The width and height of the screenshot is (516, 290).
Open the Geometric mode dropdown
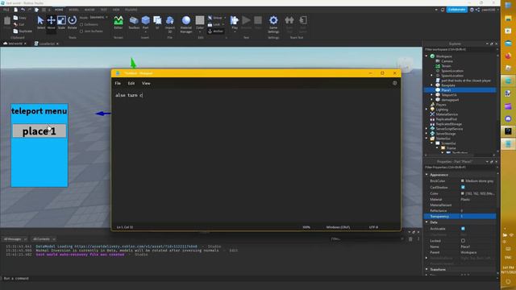(98, 18)
